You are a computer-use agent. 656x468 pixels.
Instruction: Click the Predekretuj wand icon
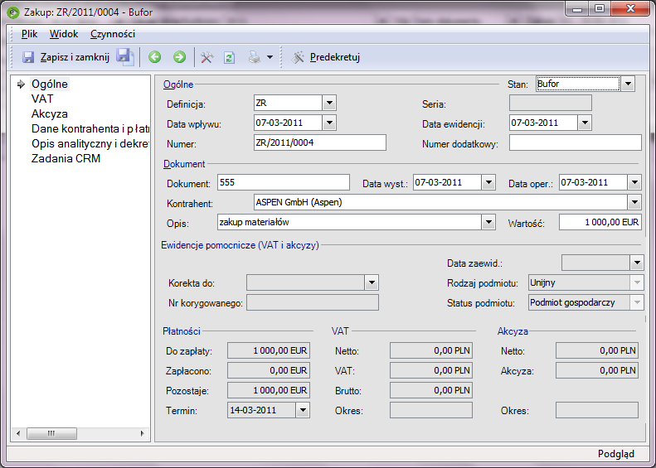[x=298, y=57]
